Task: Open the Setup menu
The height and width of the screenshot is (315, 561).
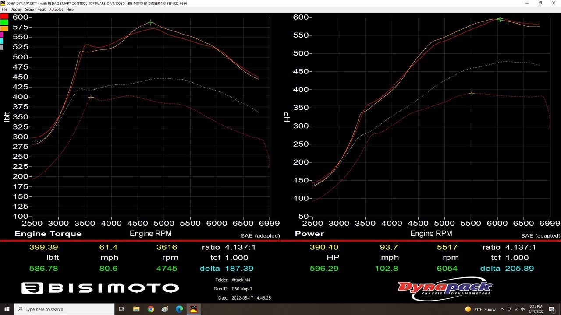Action: pyautogui.click(x=29, y=9)
